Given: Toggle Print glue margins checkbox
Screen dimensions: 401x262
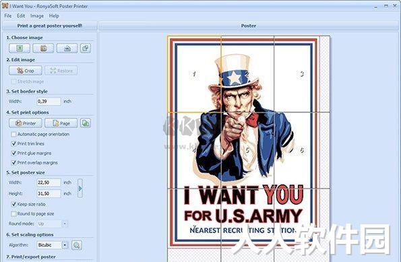Looking at the screenshot, I should tap(13, 153).
